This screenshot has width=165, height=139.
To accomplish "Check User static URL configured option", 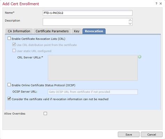I will point(14,51).
